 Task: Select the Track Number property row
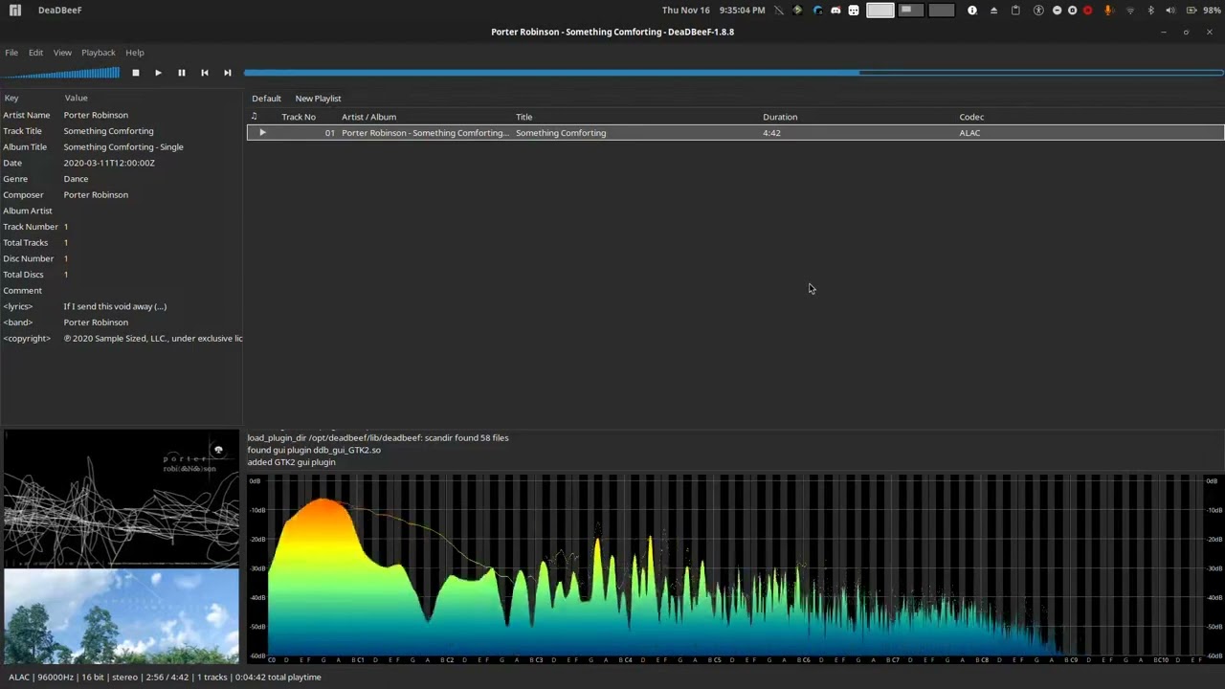click(x=122, y=227)
